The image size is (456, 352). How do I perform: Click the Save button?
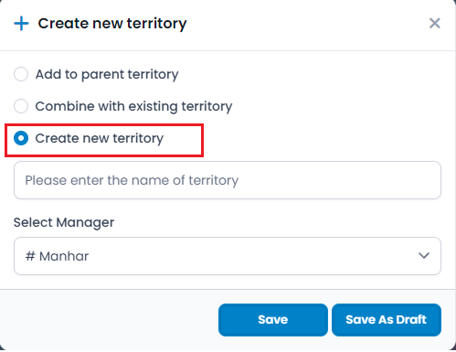[273, 320]
